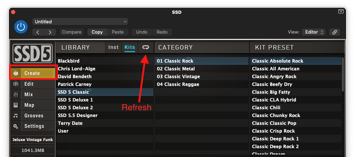Click the Kit Preset list scrollbar
Viewport: 355px width, 157px height.
[x=343, y=75]
